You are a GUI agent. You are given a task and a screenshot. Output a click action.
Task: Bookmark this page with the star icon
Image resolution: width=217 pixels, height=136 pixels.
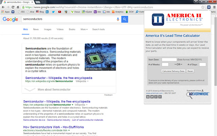[x=202, y=7]
